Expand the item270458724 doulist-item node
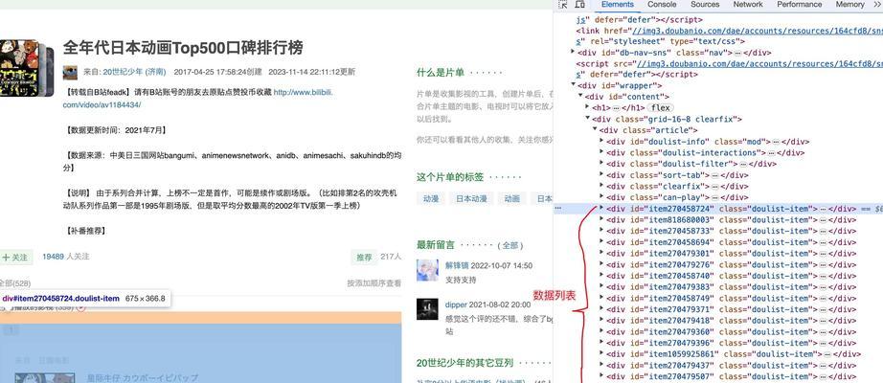Image resolution: width=883 pixels, height=383 pixels. click(x=602, y=209)
